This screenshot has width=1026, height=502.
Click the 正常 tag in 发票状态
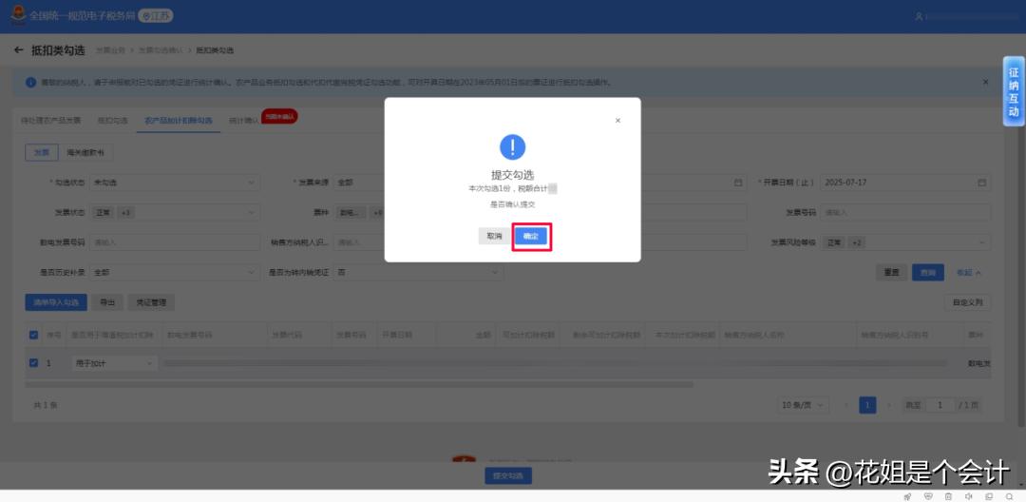[104, 213]
